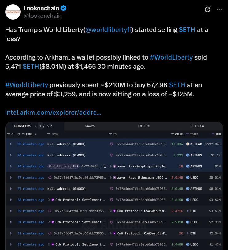The width and height of the screenshot is (228, 250).
Task: Click the Lookonchain profile avatar
Action: pos(13,12)
